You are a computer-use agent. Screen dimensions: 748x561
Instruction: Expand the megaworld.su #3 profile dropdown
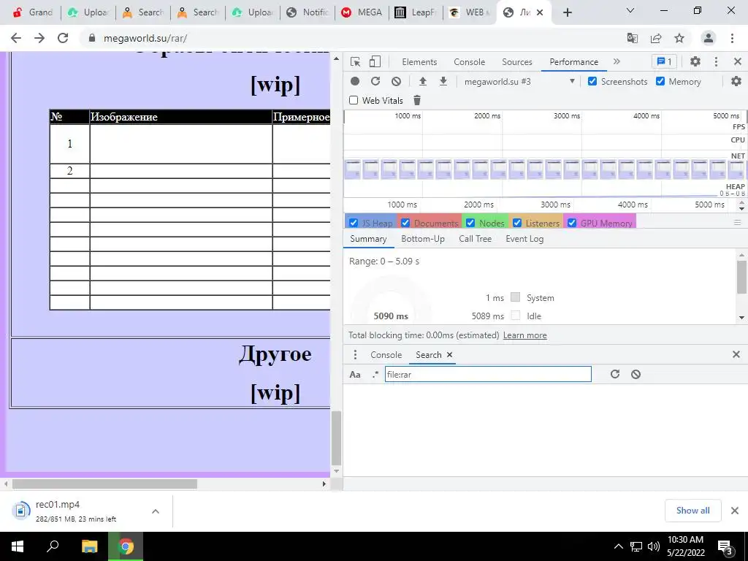tap(519, 81)
